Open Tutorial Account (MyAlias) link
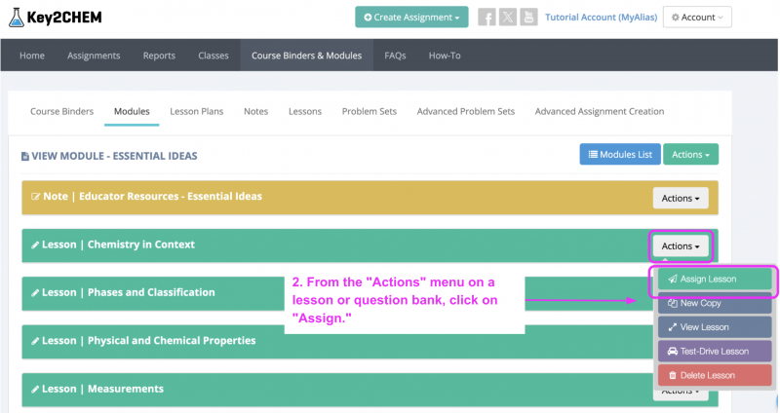Screen dimensions: 780x413 [x=601, y=18]
